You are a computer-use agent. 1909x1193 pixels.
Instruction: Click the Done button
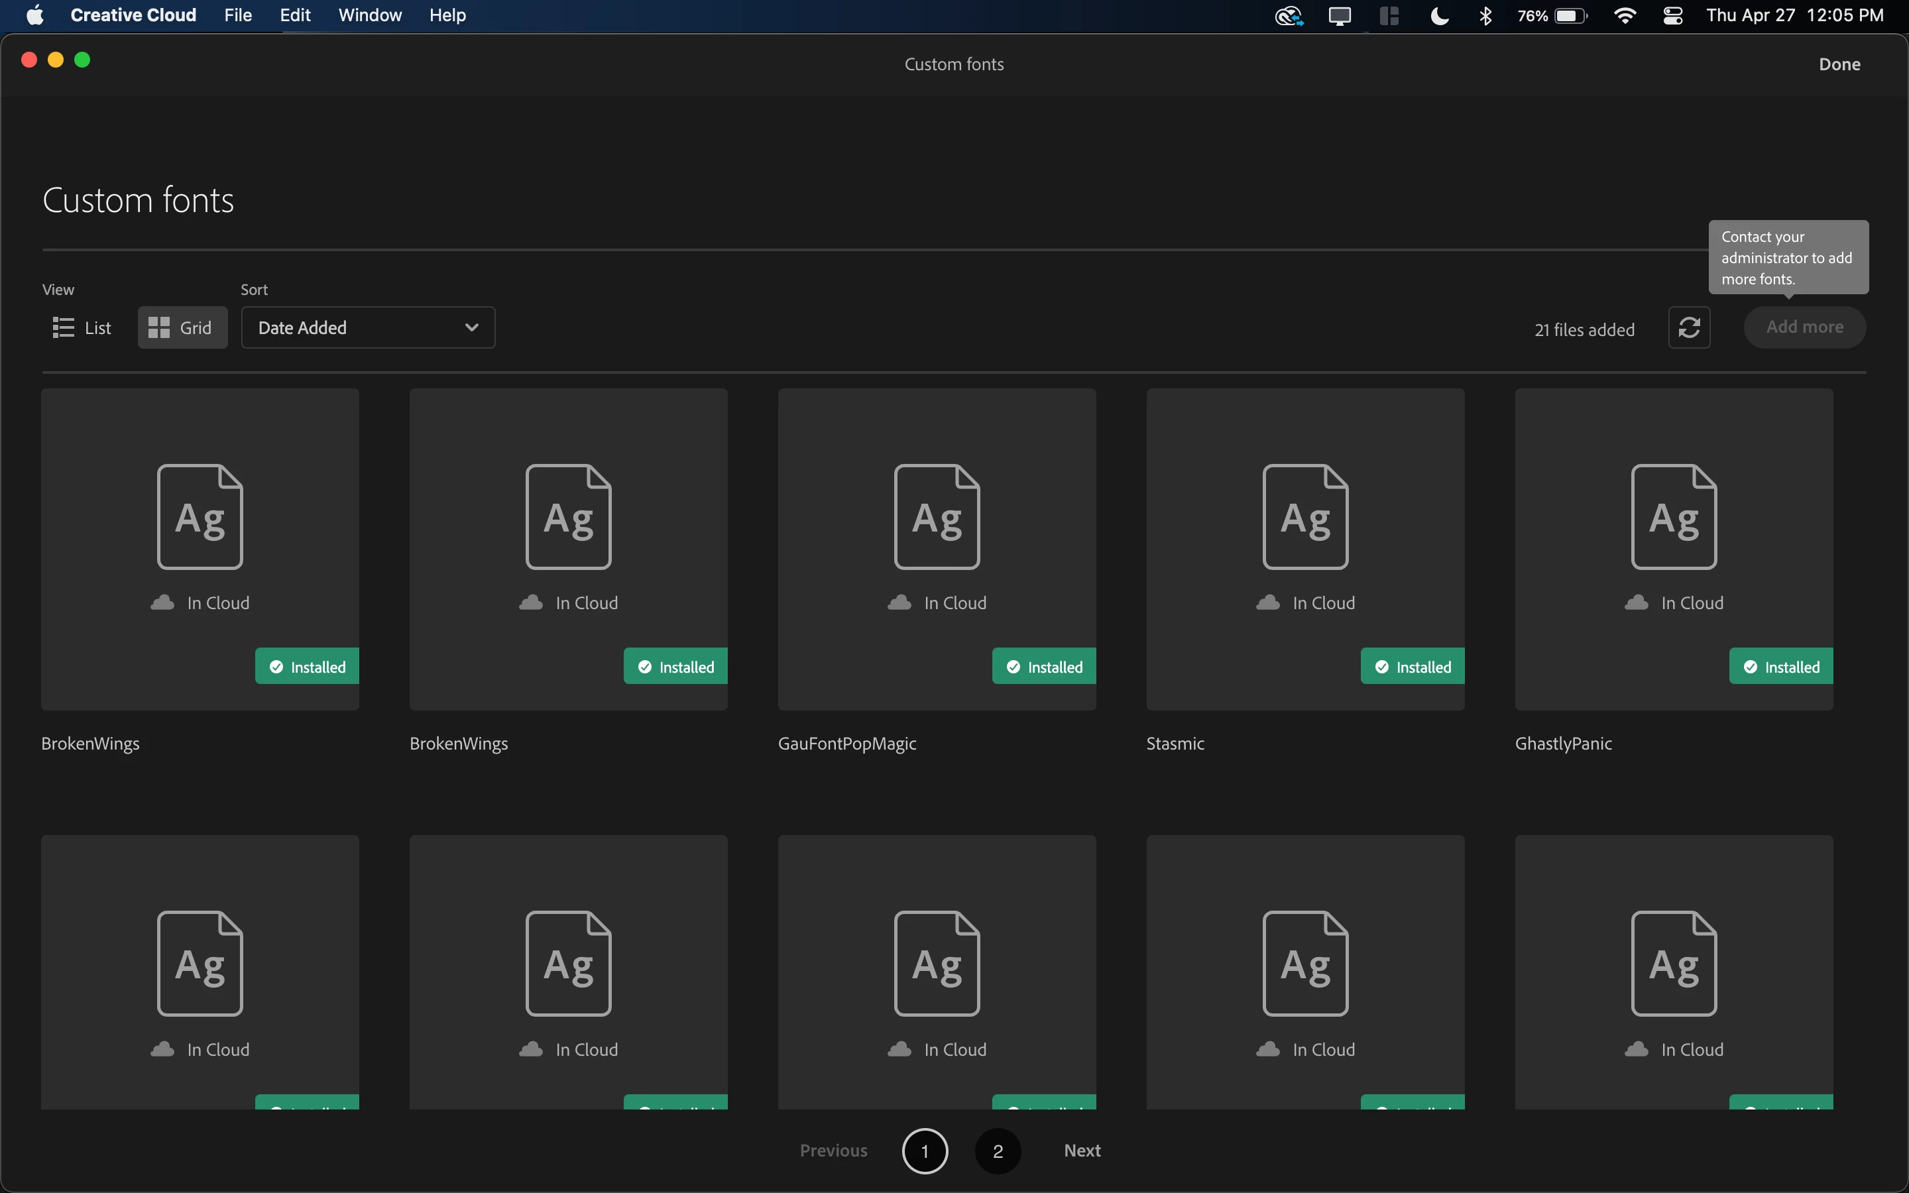point(1839,64)
